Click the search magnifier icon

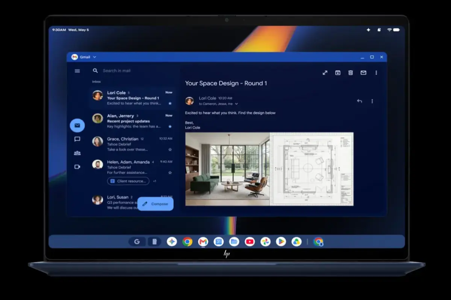[95, 70]
